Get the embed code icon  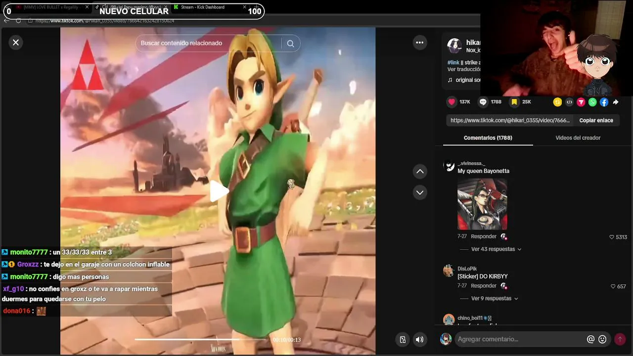click(569, 102)
